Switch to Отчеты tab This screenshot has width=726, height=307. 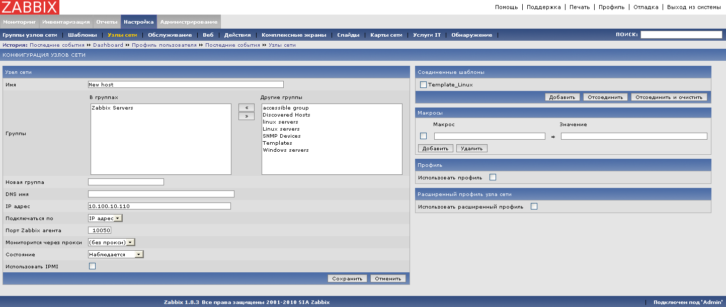click(107, 22)
